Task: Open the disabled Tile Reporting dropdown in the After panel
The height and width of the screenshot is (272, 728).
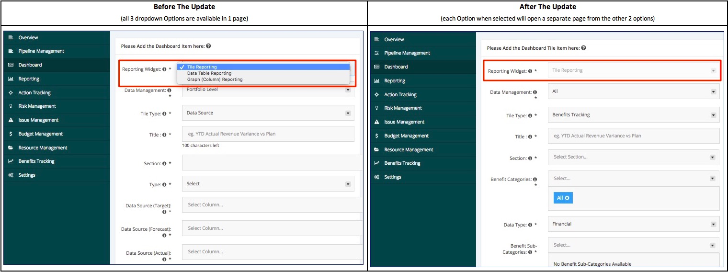Action: coord(634,70)
